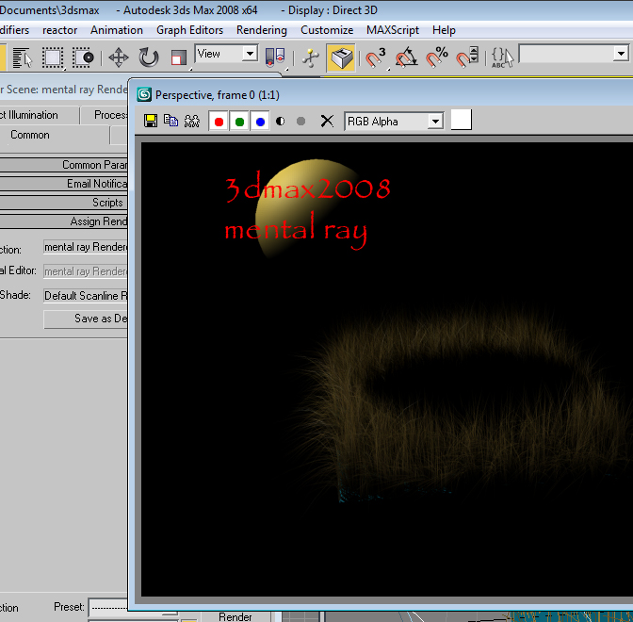Screen dimensions: 633x622
Task: Open the View reference coordinate dropdown
Action: coord(226,54)
